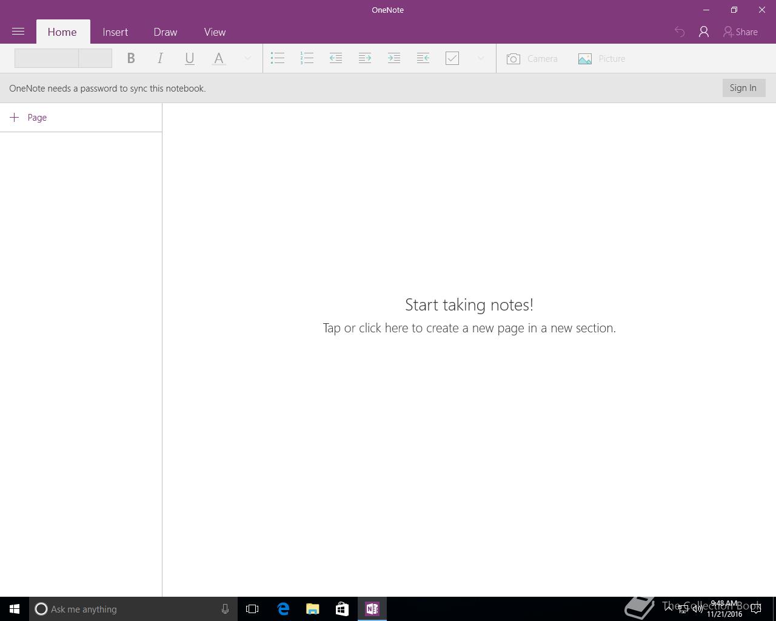
Task: Toggle Italic formatting
Action: point(160,58)
